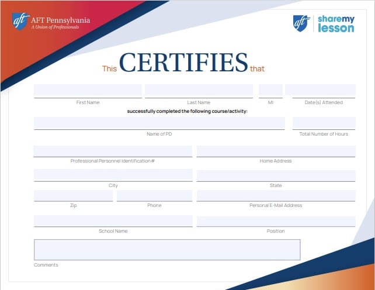Click the Phone number field

(154, 196)
